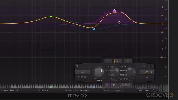Click green marker on piano keyboard

pos(51,87)
